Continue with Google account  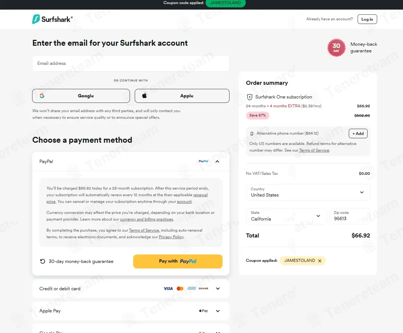click(x=81, y=96)
